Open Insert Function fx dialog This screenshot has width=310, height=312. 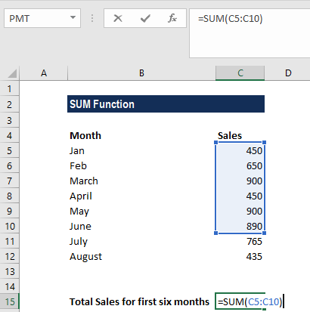pyautogui.click(x=172, y=18)
